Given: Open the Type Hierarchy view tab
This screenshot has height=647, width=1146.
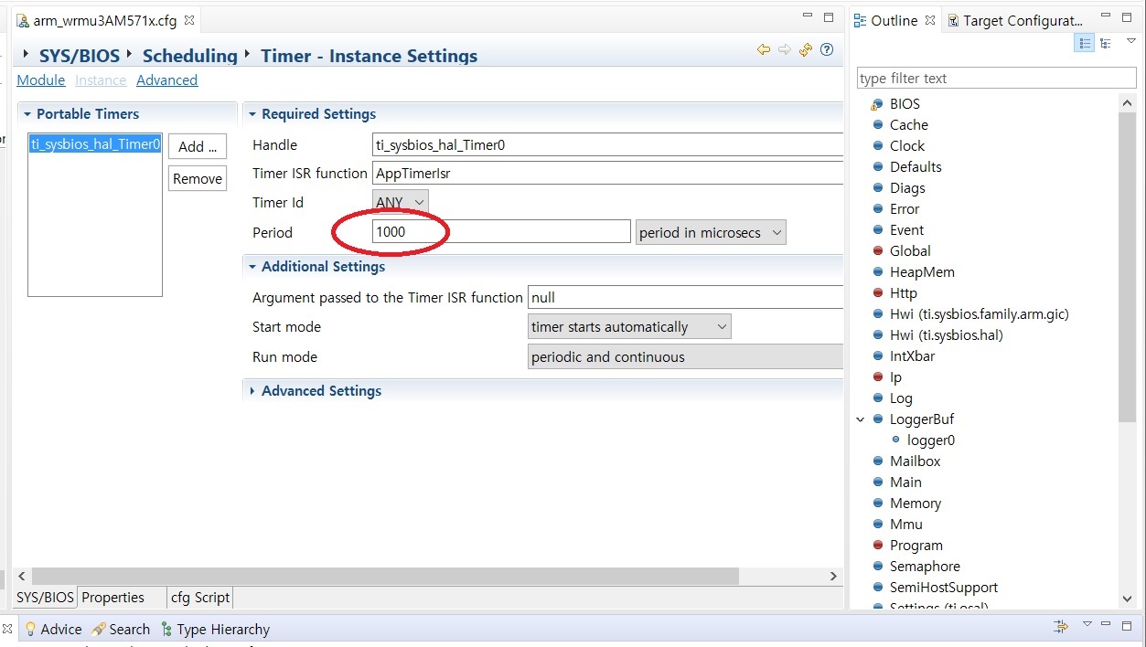Looking at the screenshot, I should coord(215,630).
